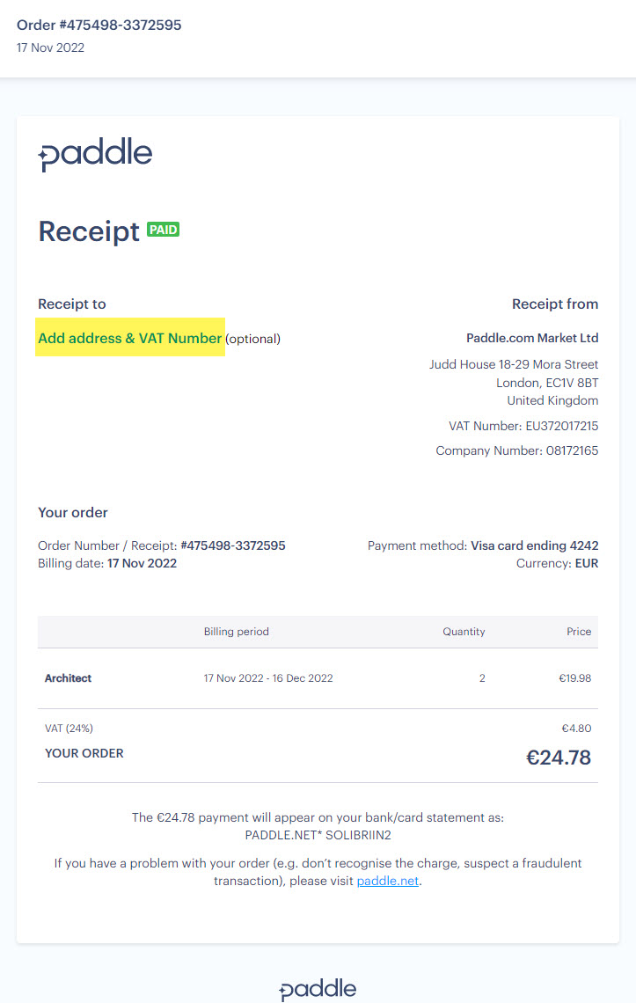Click the bold order number in Your order
This screenshot has height=1003, width=636.
(x=233, y=545)
